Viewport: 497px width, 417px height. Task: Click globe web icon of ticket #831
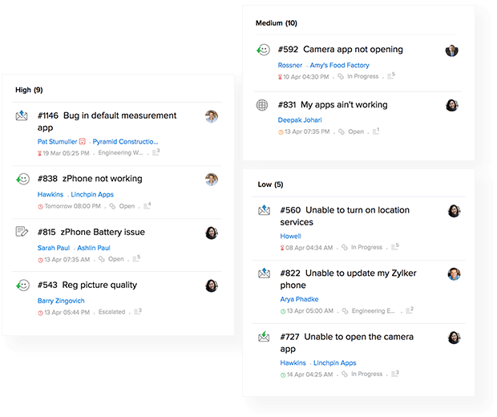262,105
